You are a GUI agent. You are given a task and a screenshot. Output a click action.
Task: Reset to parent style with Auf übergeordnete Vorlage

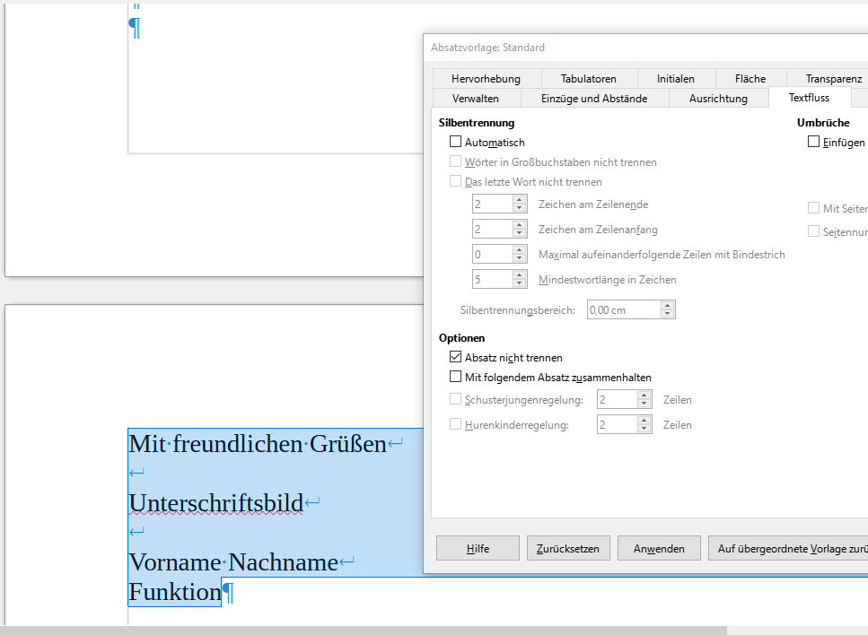click(x=790, y=549)
